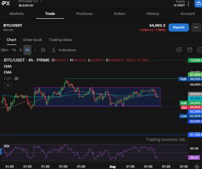Open the three-dot menu beside Equity
The width and height of the screenshot is (202, 169).
[x=188, y=4]
